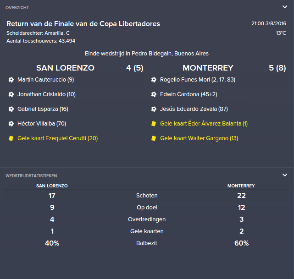Select the Balbezit statistics row label
294x279 pixels.
[147, 243]
